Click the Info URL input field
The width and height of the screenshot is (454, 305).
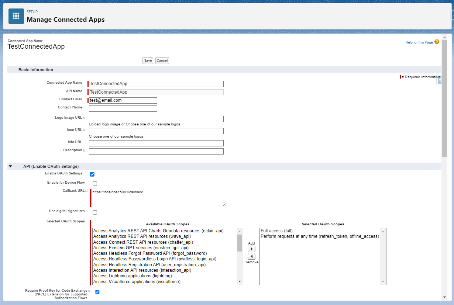156,143
